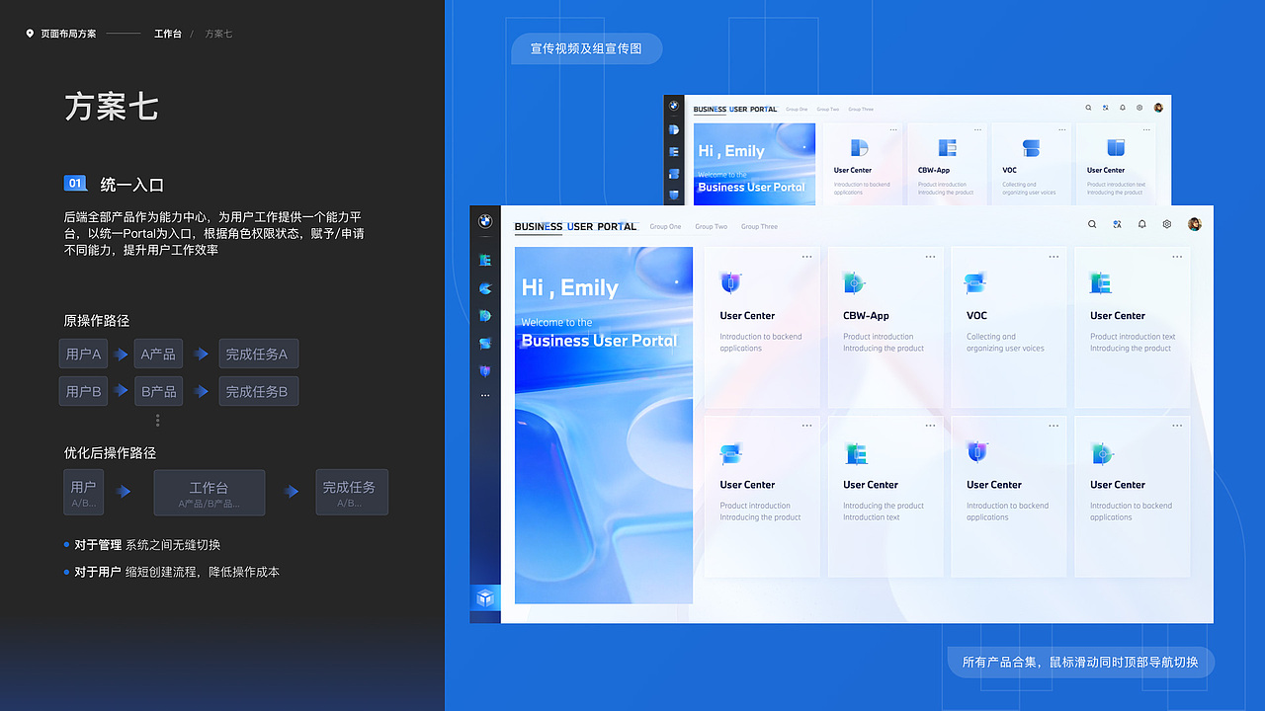Image resolution: width=1265 pixels, height=711 pixels.
Task: Open the S-shaped icon in back window sidebar
Action: pyautogui.click(x=674, y=174)
